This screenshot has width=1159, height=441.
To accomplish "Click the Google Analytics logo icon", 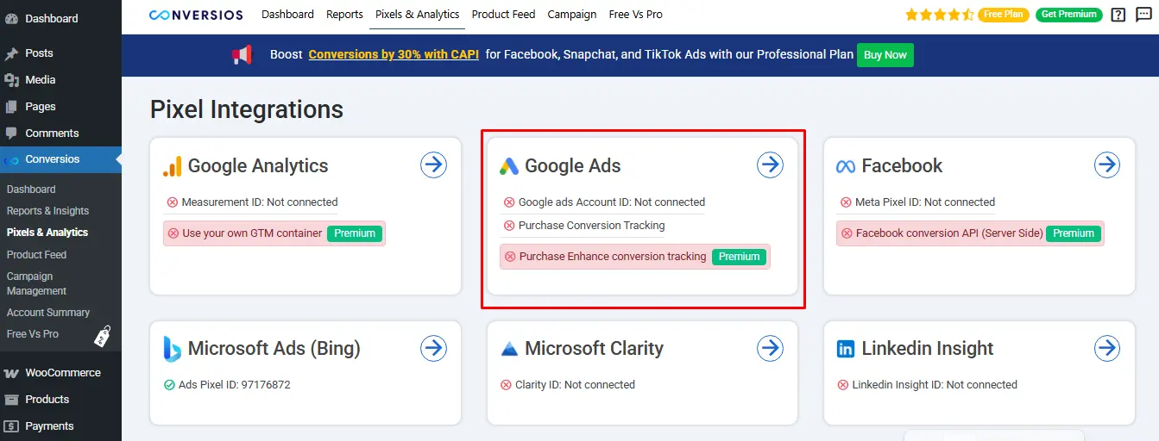I will [x=173, y=166].
